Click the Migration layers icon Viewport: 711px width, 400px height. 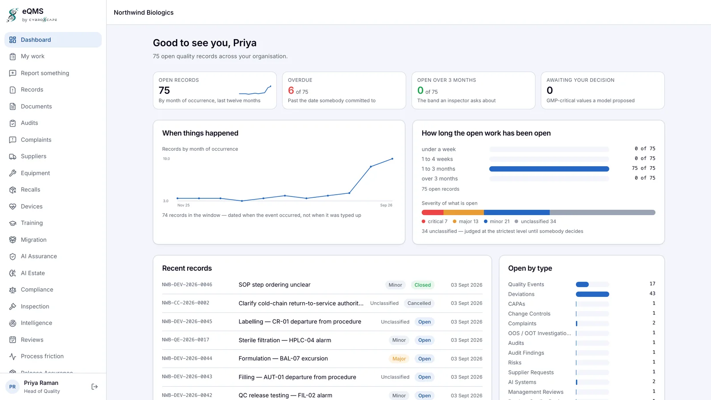(x=12, y=240)
